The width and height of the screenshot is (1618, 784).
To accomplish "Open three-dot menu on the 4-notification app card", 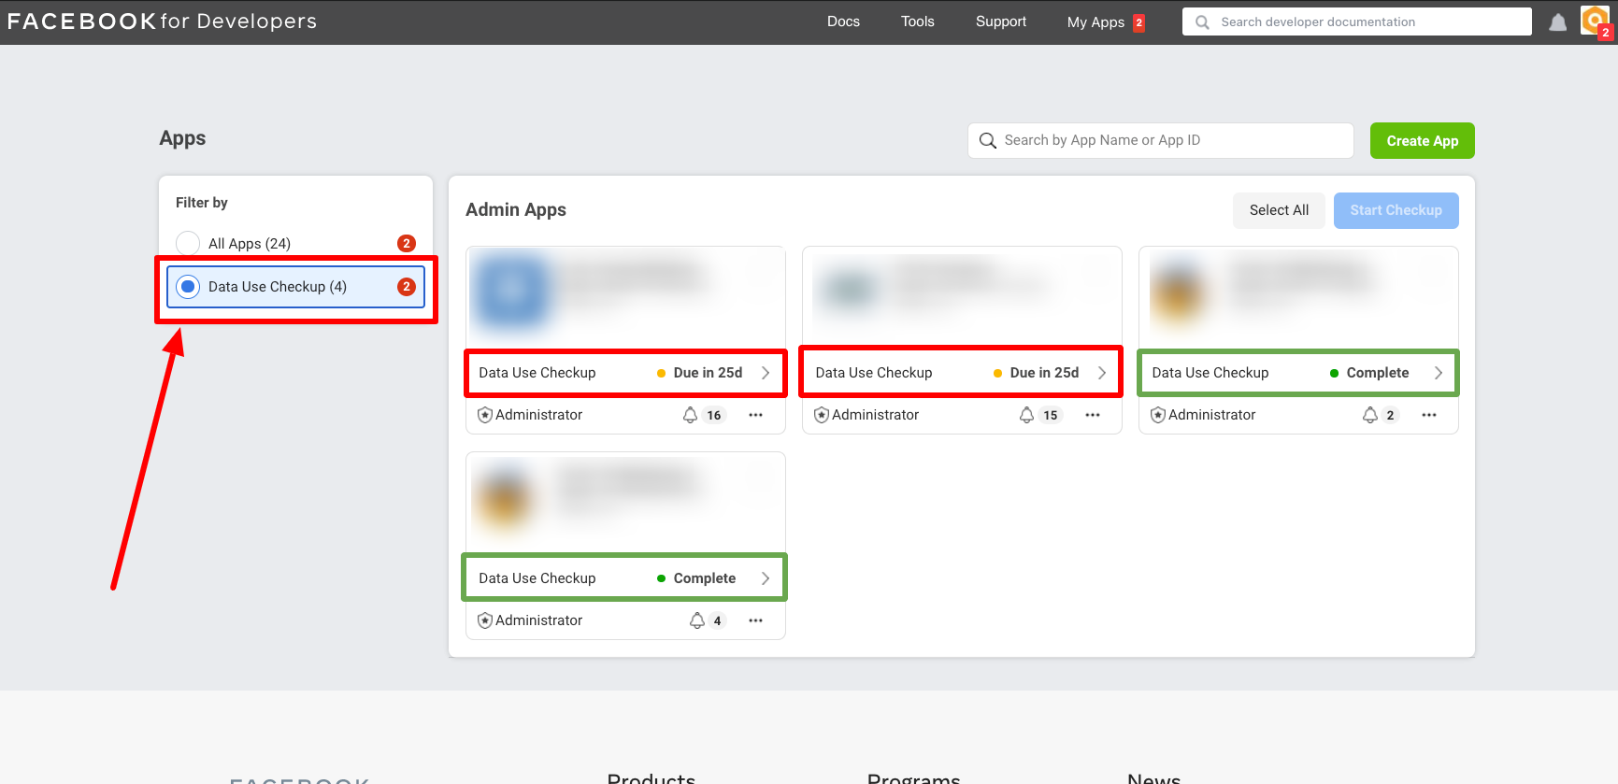I will (x=756, y=620).
